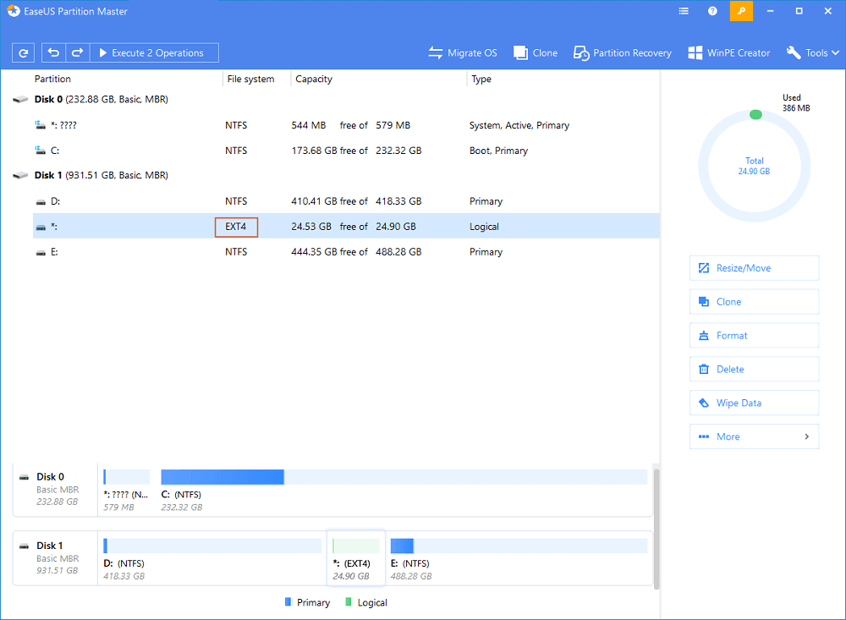846x620 pixels.
Task: Click the 'System, Active, Primary' type text
Action: pyautogui.click(x=519, y=125)
